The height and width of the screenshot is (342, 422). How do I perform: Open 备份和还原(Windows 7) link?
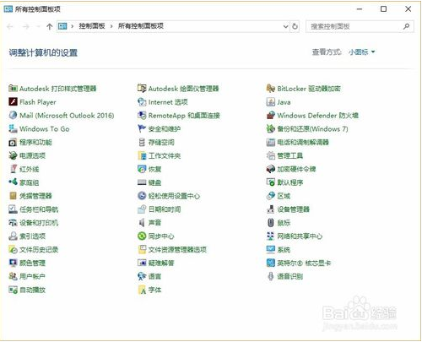(312, 128)
